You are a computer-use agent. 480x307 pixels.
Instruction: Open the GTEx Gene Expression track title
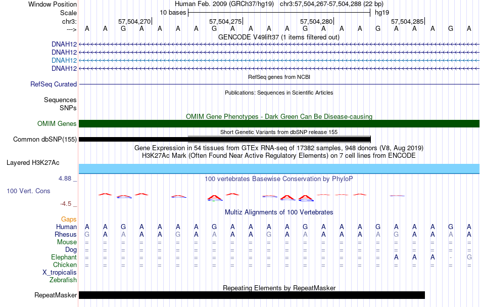[279, 148]
